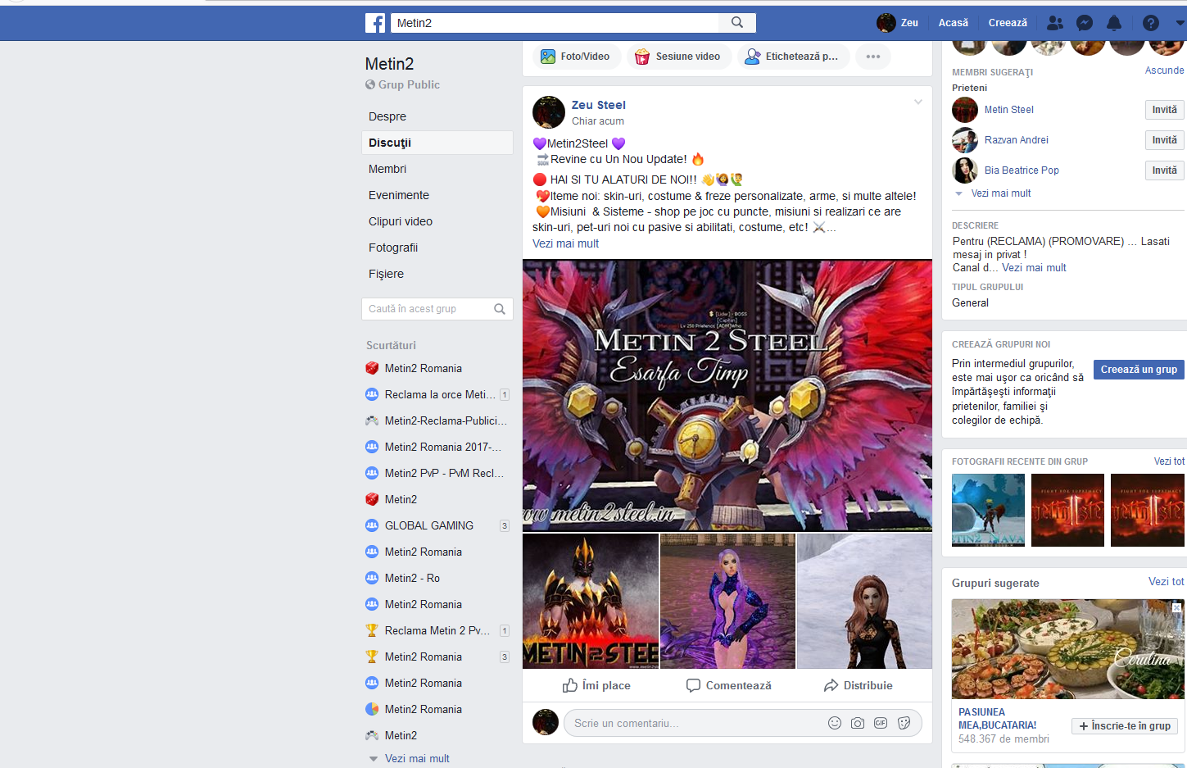Click the comment input field

pos(696,723)
